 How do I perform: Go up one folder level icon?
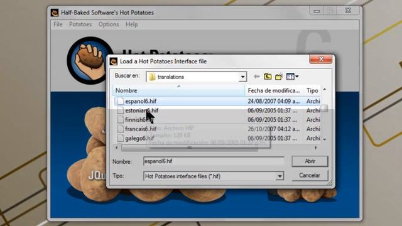coord(268,77)
